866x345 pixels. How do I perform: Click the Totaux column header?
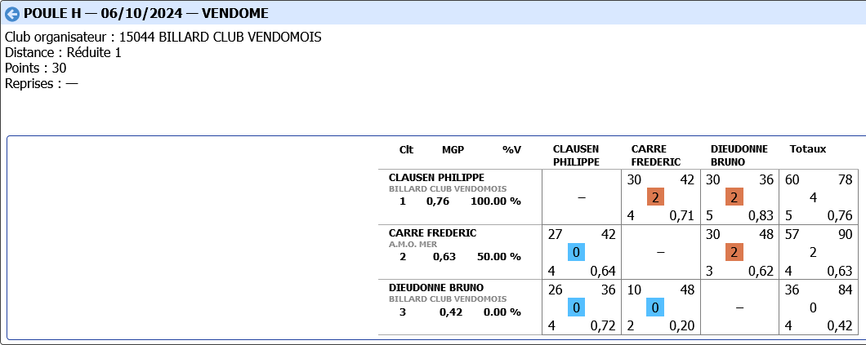coord(807,149)
